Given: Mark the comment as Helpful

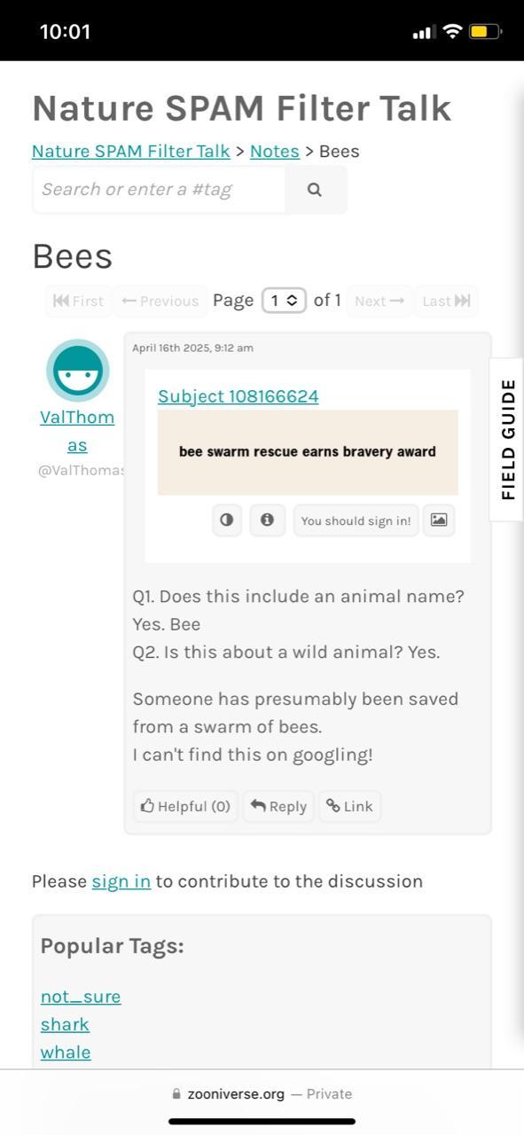Looking at the screenshot, I should point(185,806).
